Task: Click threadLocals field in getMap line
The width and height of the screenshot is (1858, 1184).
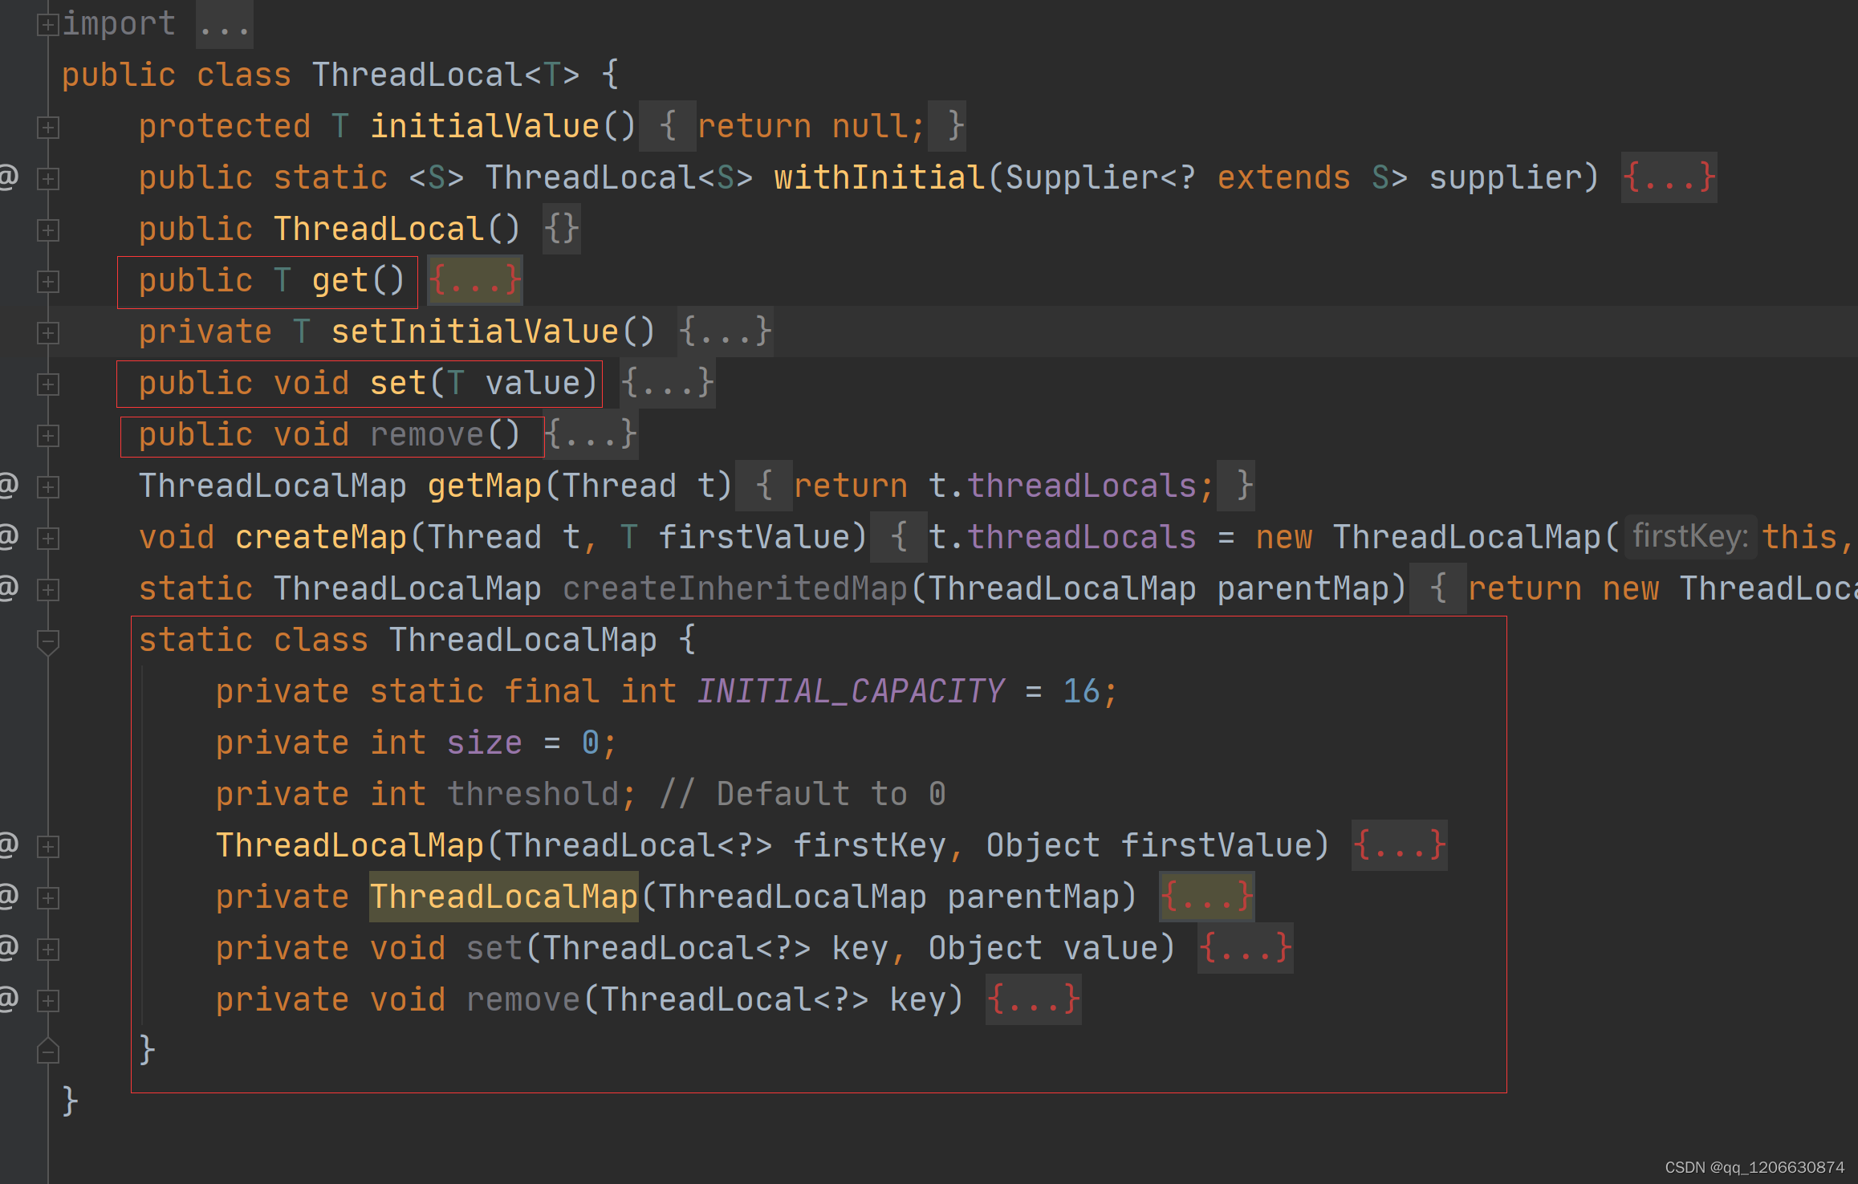Action: tap(1082, 486)
